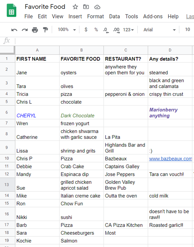Open the Google Sheets home icon
This screenshot has height=247, width=194.
pos(12,11)
